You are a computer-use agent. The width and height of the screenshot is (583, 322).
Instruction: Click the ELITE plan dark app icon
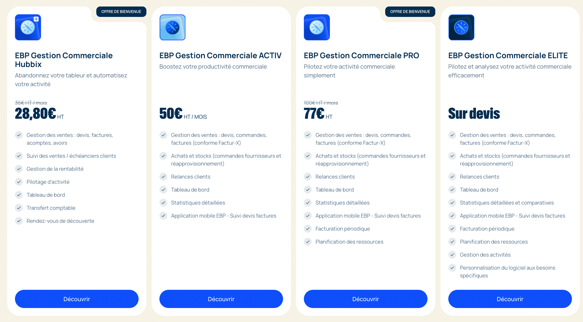pos(461,27)
